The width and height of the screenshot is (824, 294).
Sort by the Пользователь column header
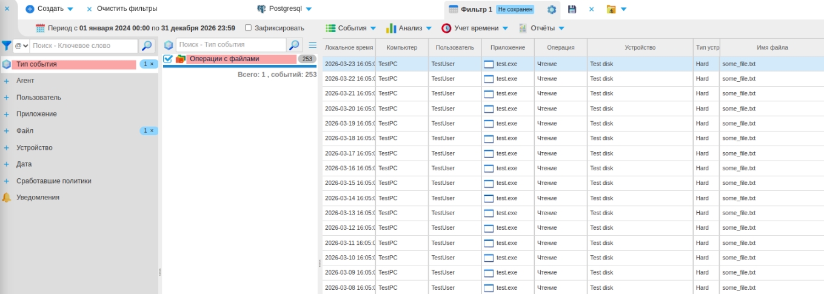[x=455, y=47]
